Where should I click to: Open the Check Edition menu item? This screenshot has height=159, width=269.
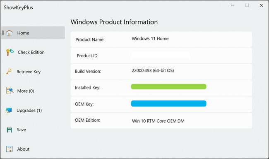[31, 52]
